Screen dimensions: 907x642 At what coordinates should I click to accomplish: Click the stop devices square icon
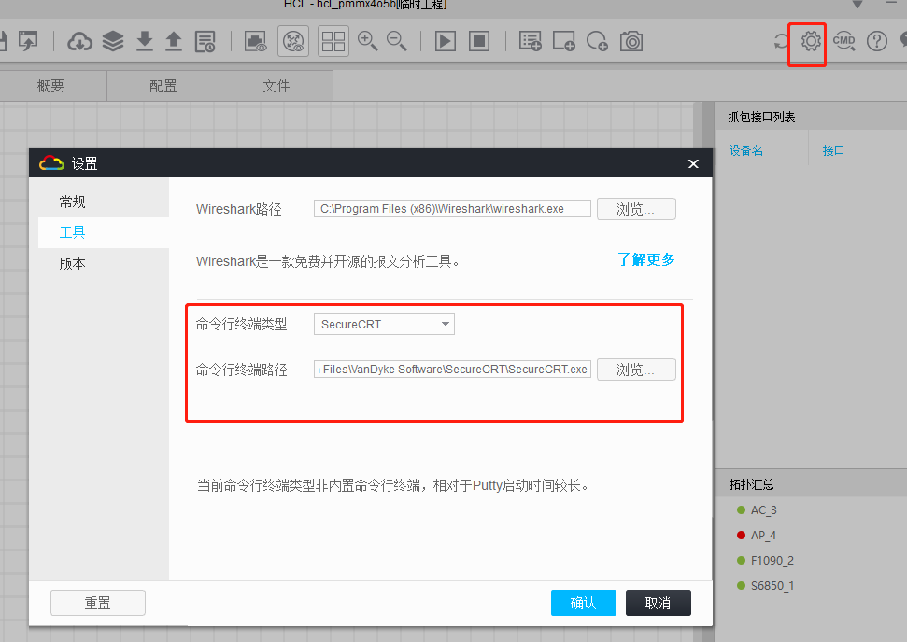(x=479, y=42)
